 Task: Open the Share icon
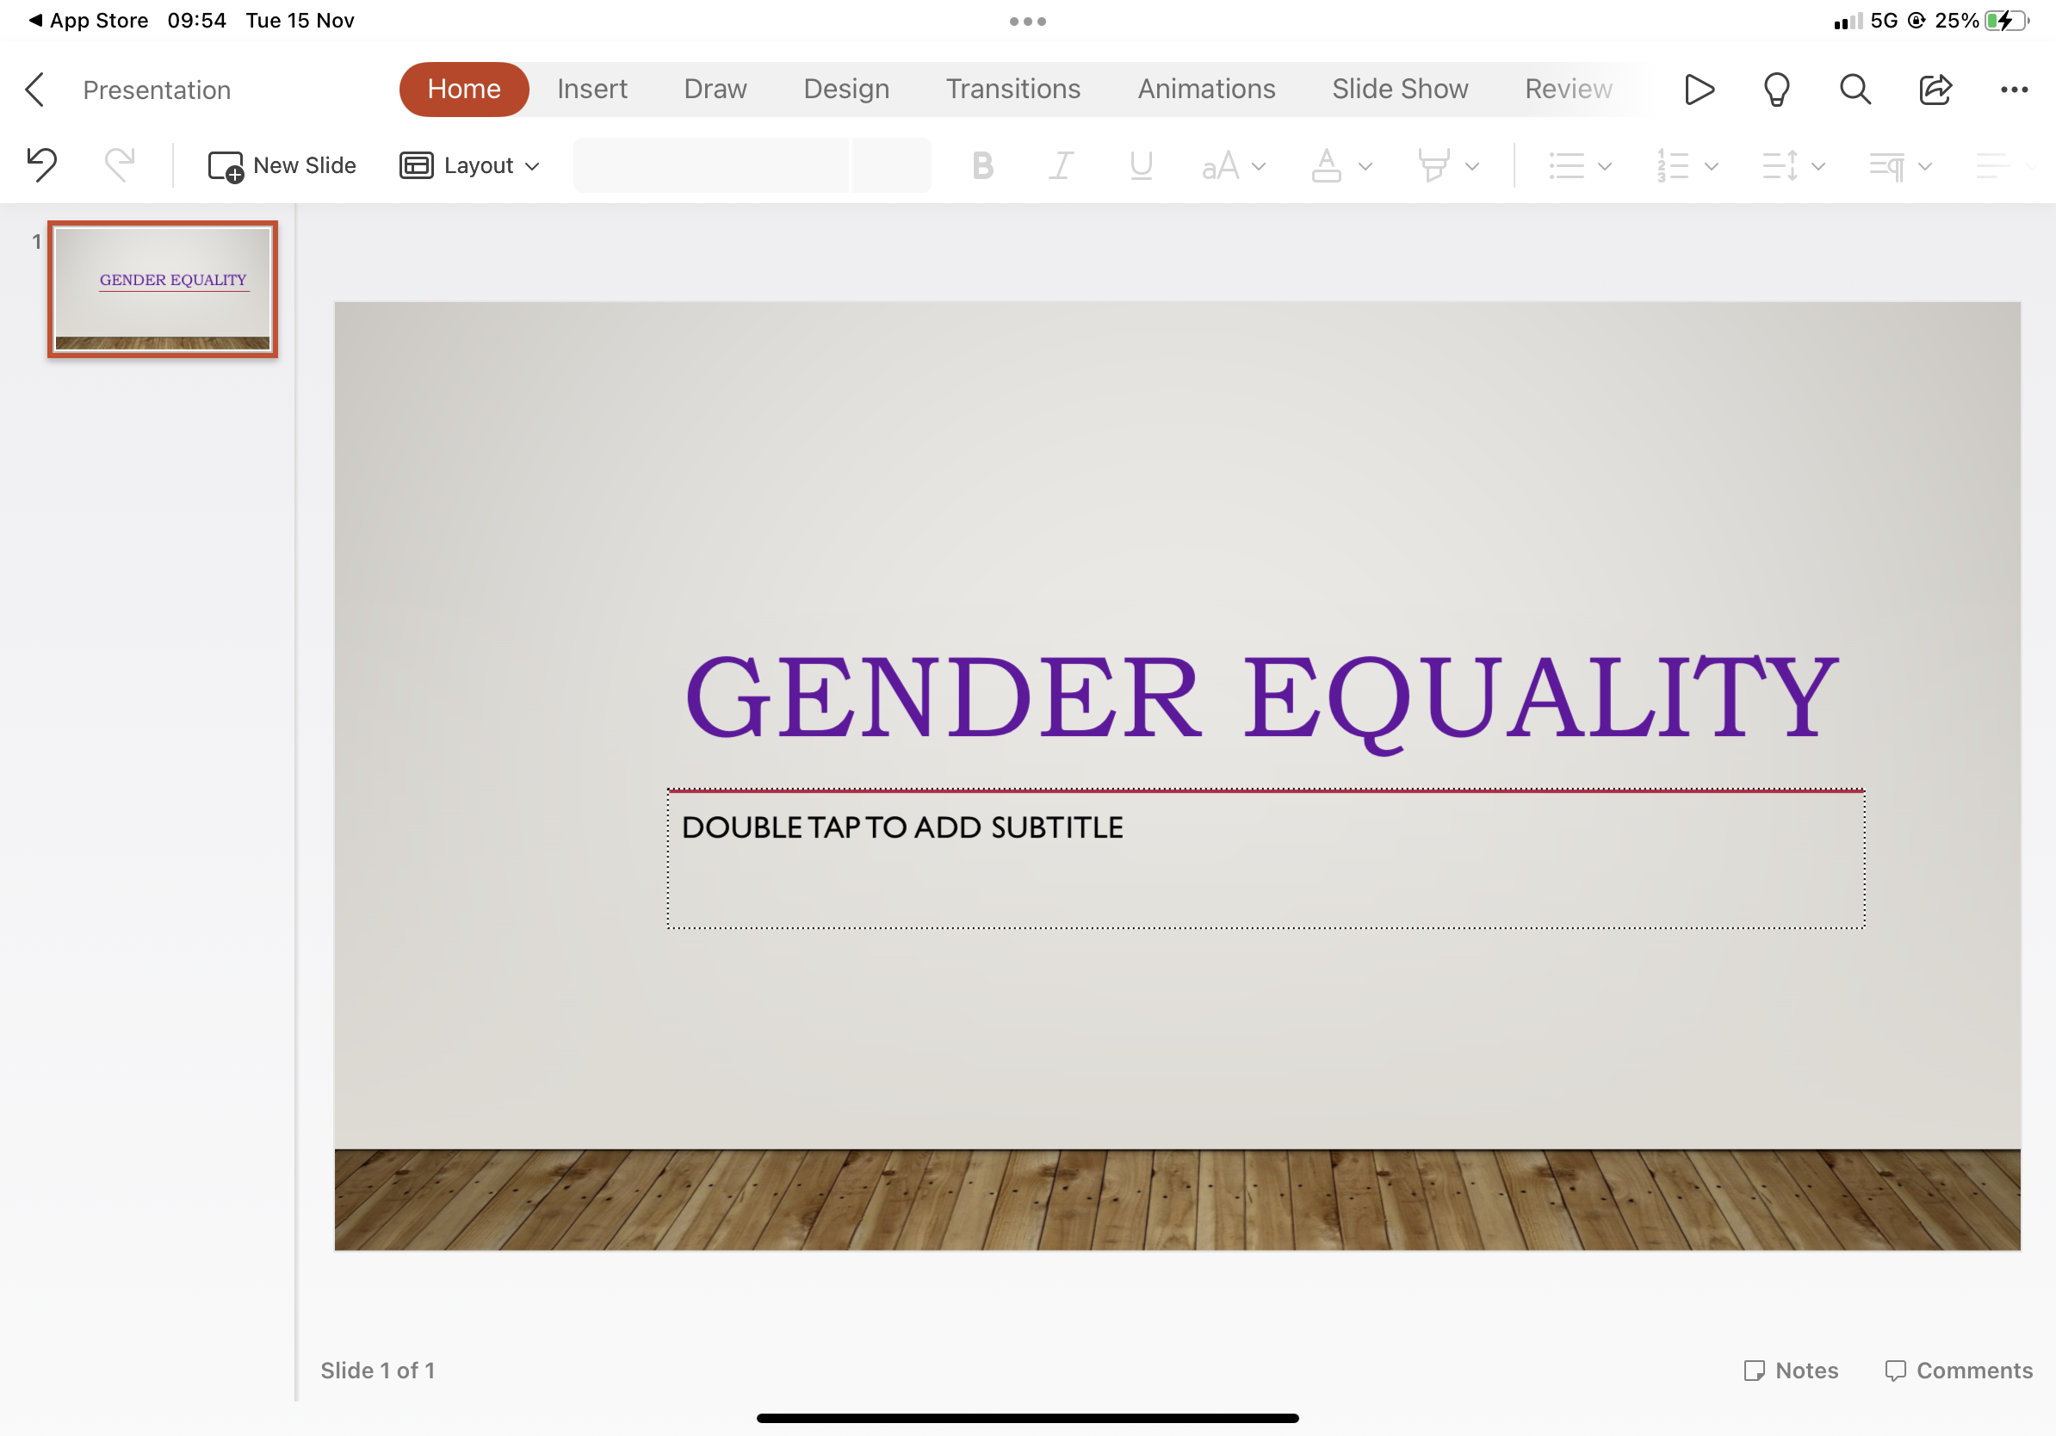[1935, 90]
